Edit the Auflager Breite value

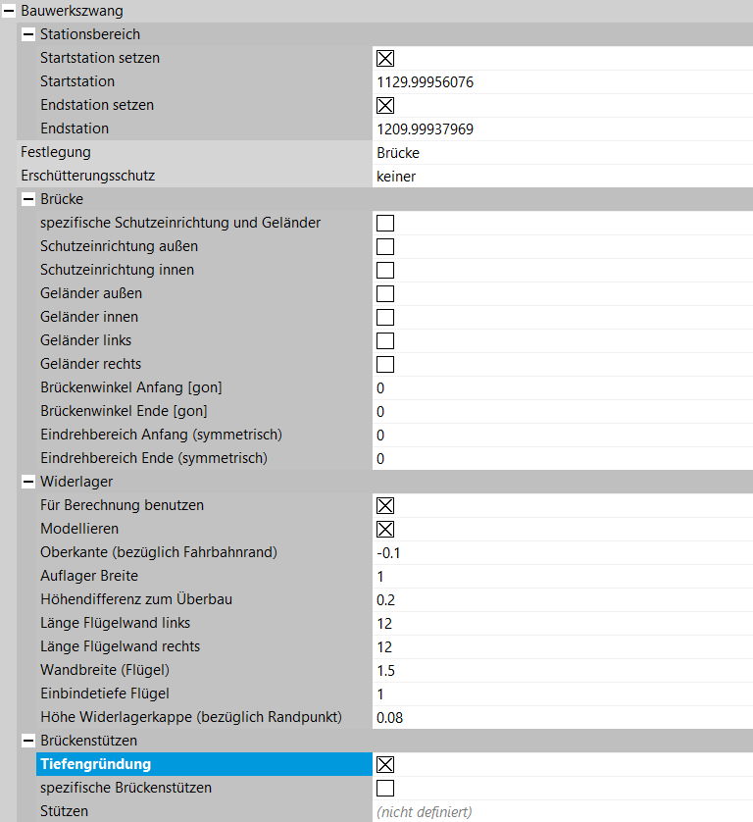(559, 576)
